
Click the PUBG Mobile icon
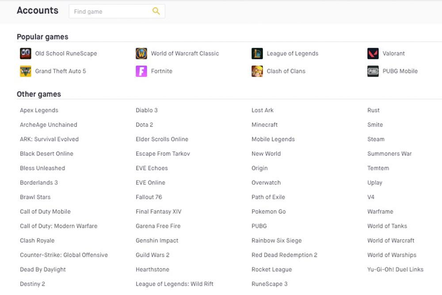click(x=373, y=71)
